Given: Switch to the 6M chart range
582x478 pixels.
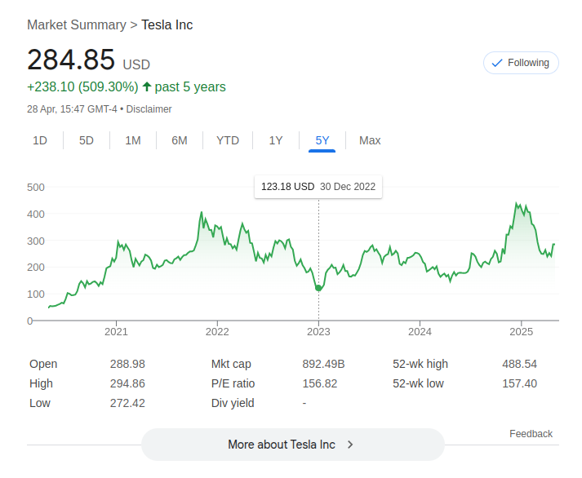Looking at the screenshot, I should tap(180, 140).
